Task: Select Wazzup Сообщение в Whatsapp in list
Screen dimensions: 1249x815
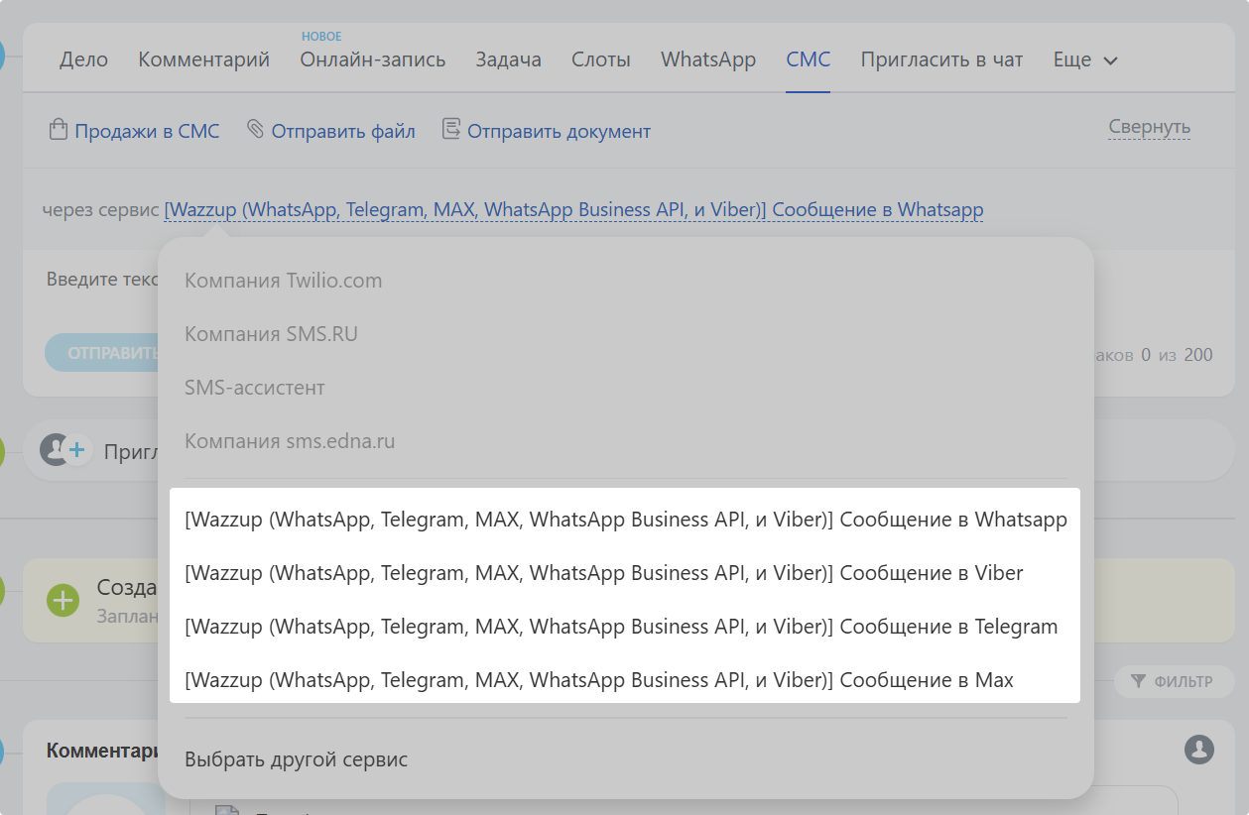Action: tap(625, 520)
